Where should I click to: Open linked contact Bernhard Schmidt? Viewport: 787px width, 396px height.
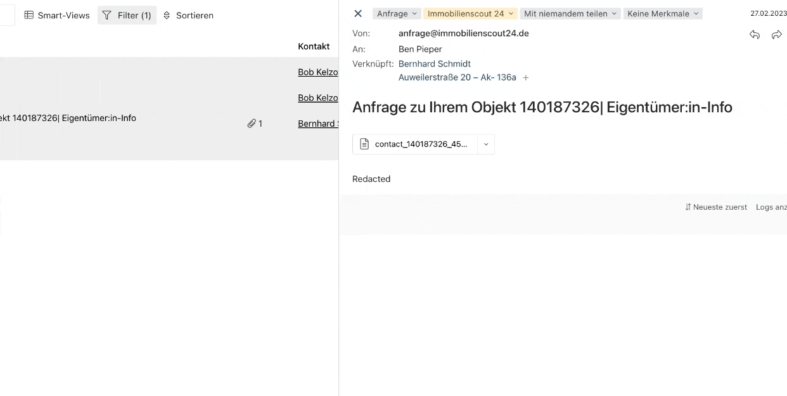(434, 63)
